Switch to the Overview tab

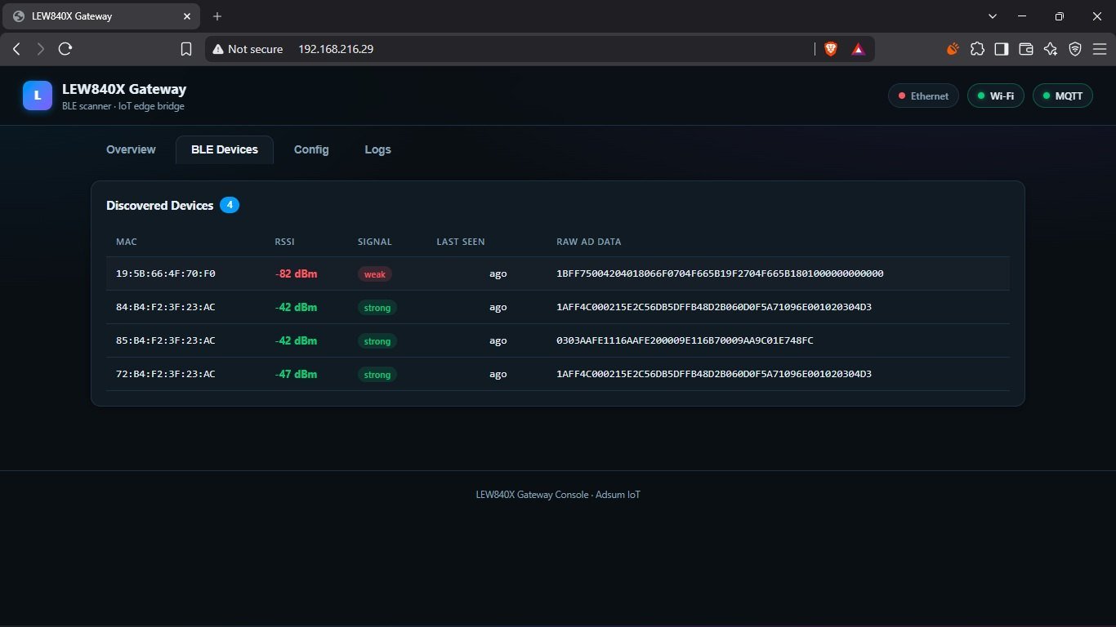tap(131, 149)
